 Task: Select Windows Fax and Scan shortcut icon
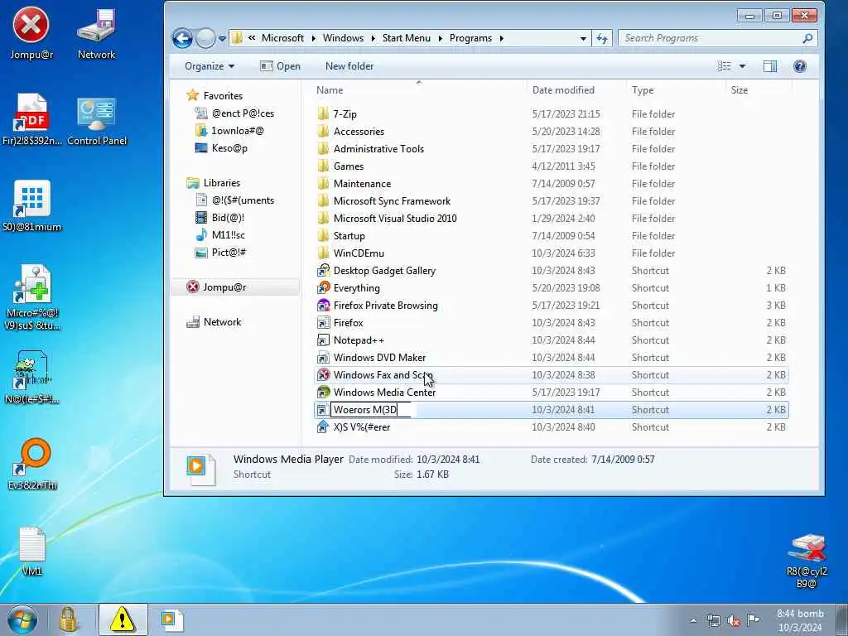click(323, 375)
